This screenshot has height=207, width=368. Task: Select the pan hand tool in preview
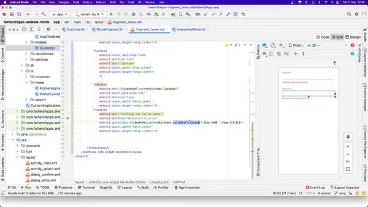pyautogui.click(x=348, y=137)
